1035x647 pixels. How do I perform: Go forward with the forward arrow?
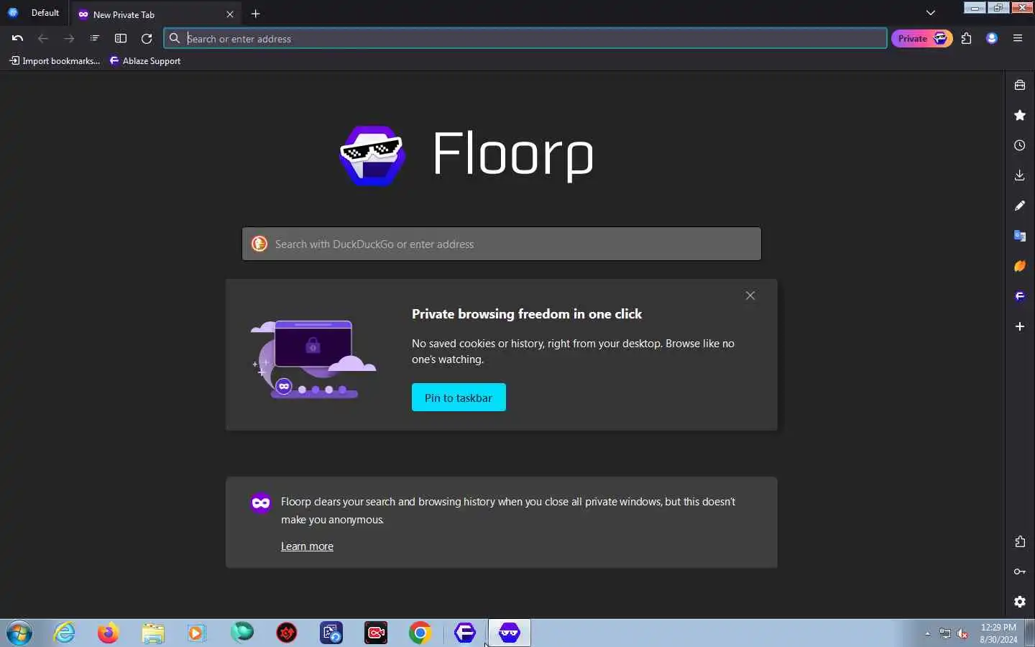69,39
